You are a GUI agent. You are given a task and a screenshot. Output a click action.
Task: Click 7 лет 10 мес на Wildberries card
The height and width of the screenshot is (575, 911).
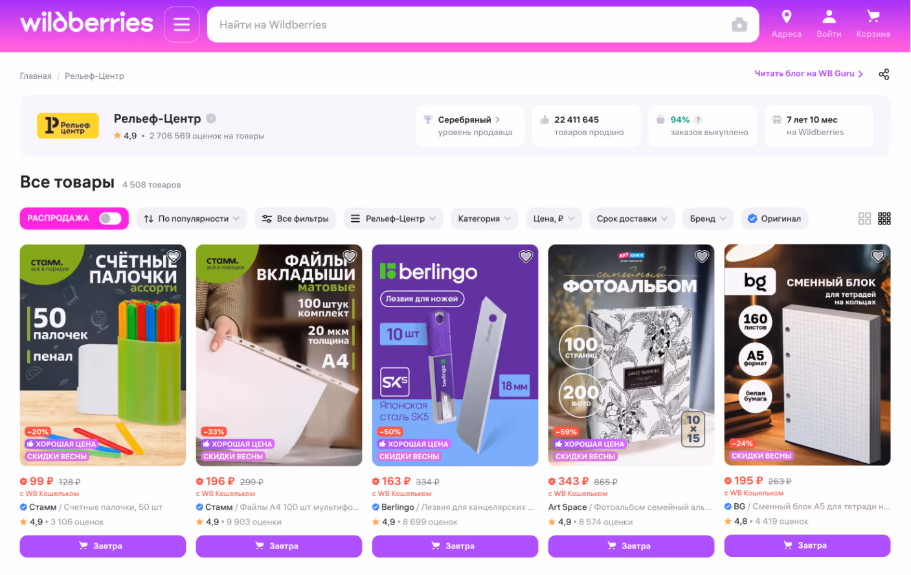pos(818,125)
